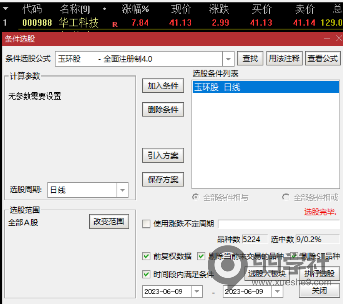This screenshot has height=304, width=343.
Task: Enable 使用涨跌不定周期 checkbox
Action: [147, 224]
